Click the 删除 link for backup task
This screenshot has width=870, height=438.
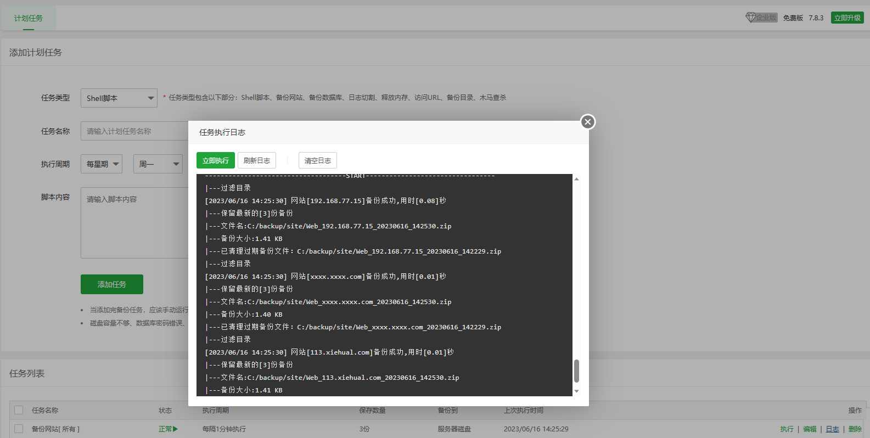(x=855, y=429)
